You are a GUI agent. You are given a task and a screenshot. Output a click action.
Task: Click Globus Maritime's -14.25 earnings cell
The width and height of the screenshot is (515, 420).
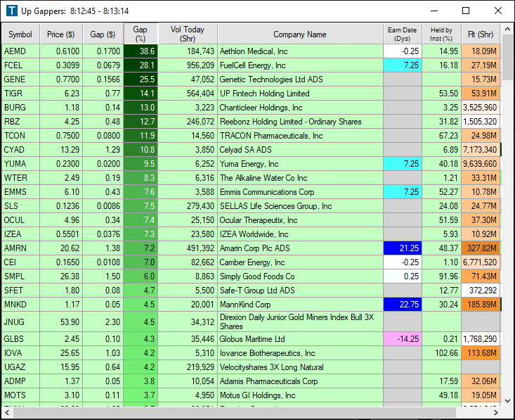[x=403, y=339]
